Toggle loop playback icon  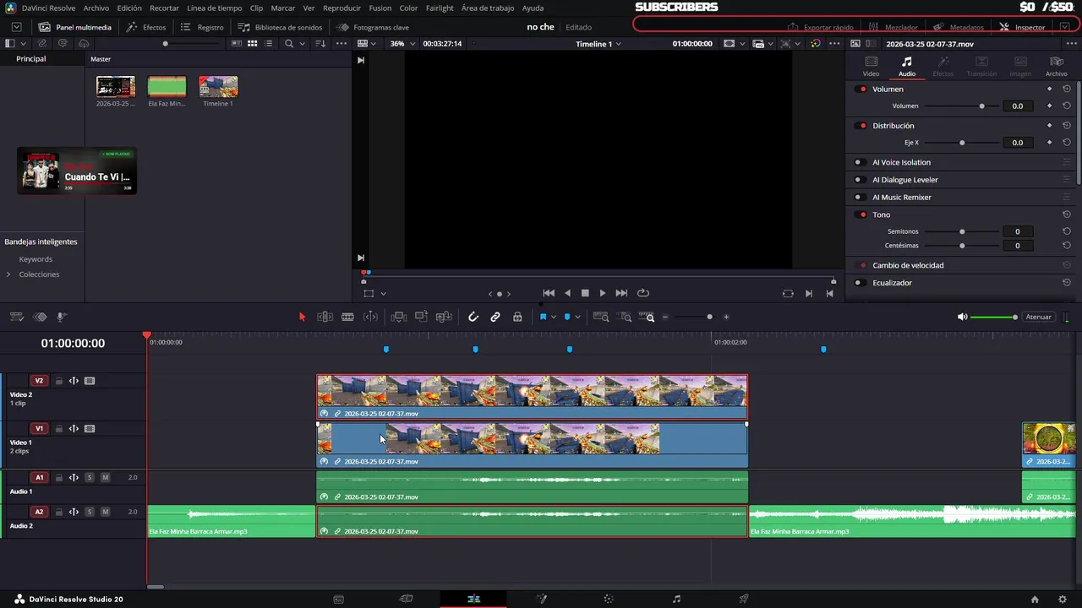tap(643, 293)
